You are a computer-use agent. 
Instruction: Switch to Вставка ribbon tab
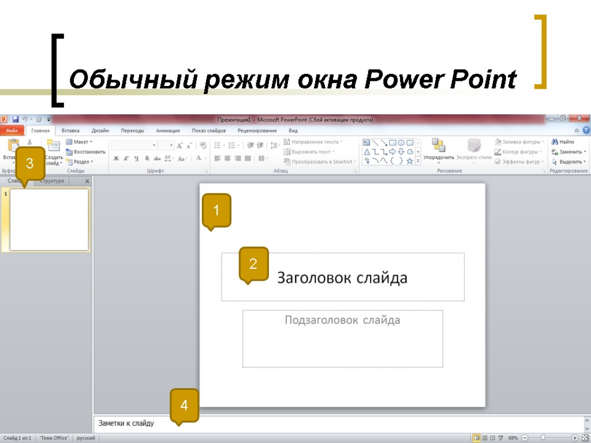coord(70,131)
